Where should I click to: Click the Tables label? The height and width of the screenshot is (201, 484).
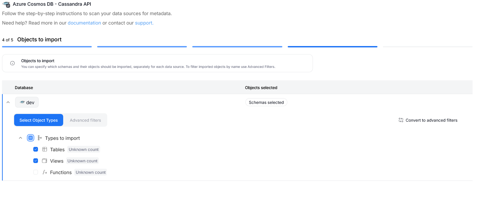click(x=57, y=150)
